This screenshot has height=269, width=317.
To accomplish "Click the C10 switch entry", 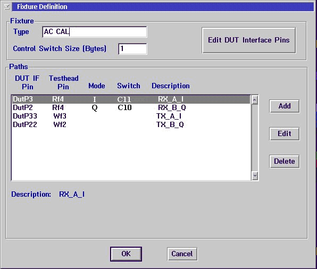I will click(x=124, y=108).
